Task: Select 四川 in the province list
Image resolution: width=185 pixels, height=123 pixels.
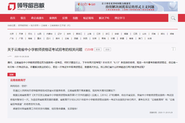Action: point(48,39)
